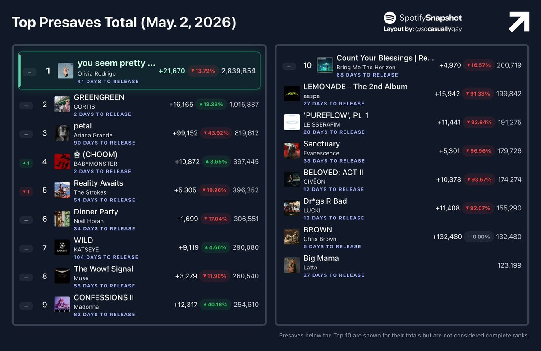Click artist name Ariana Grande
The image size is (541, 351).
point(93,135)
